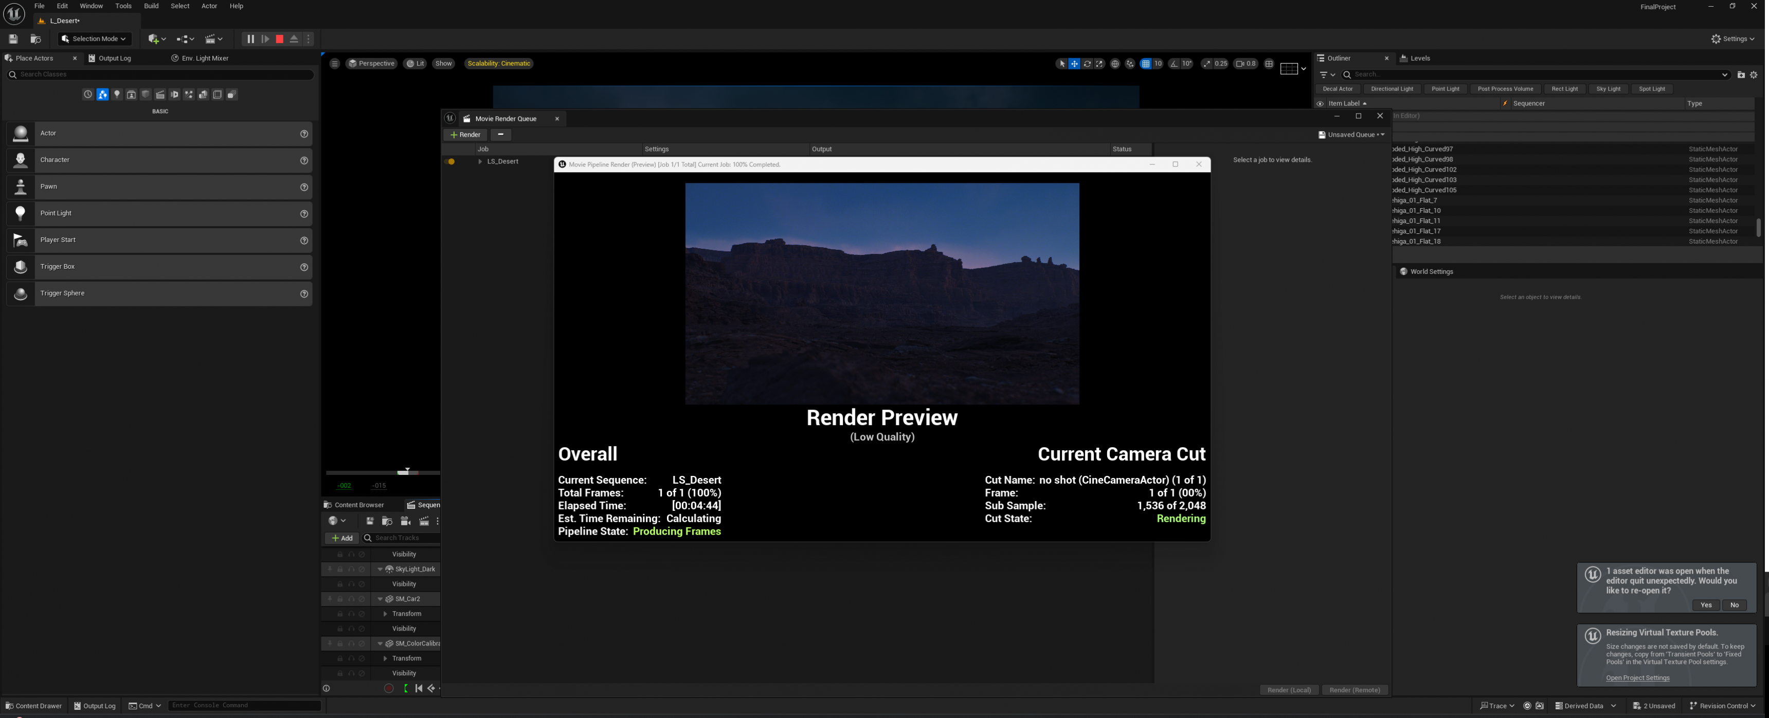Activate the scale gizmo tool
1769x718 pixels.
click(x=1099, y=64)
